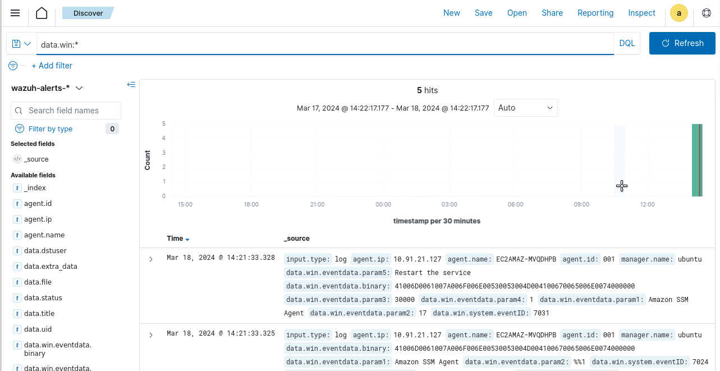Open the help lifebuoy icon
This screenshot has width=720, height=371.
[x=706, y=12]
